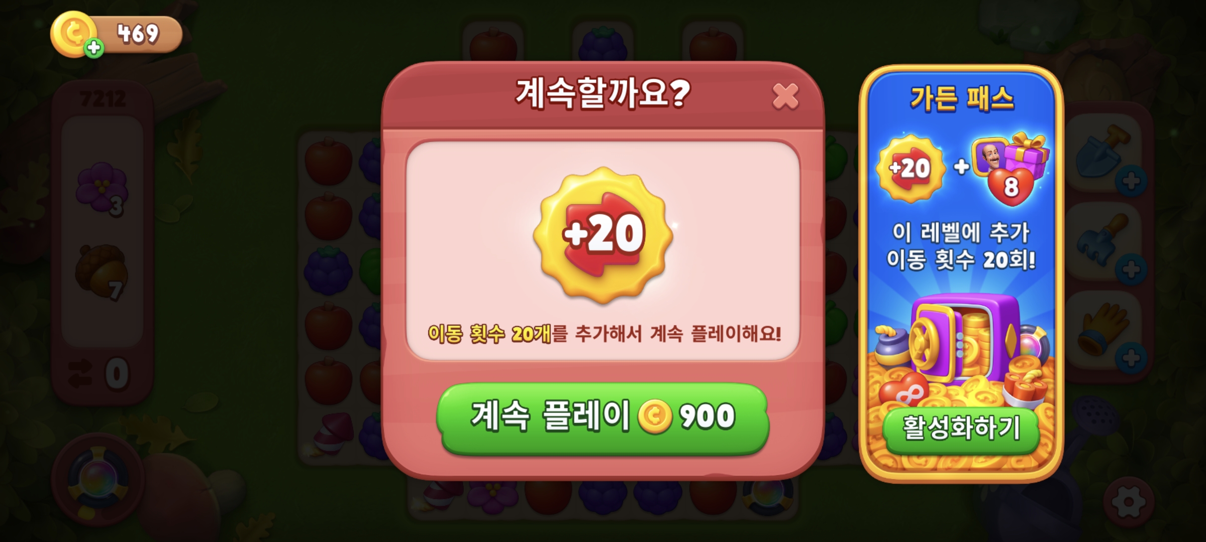Tap the 계속 플레이 900 coins button
The image size is (1206, 542).
click(602, 418)
